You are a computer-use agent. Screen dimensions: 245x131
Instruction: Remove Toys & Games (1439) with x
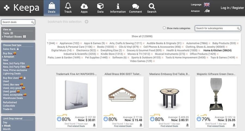tap(237, 58)
